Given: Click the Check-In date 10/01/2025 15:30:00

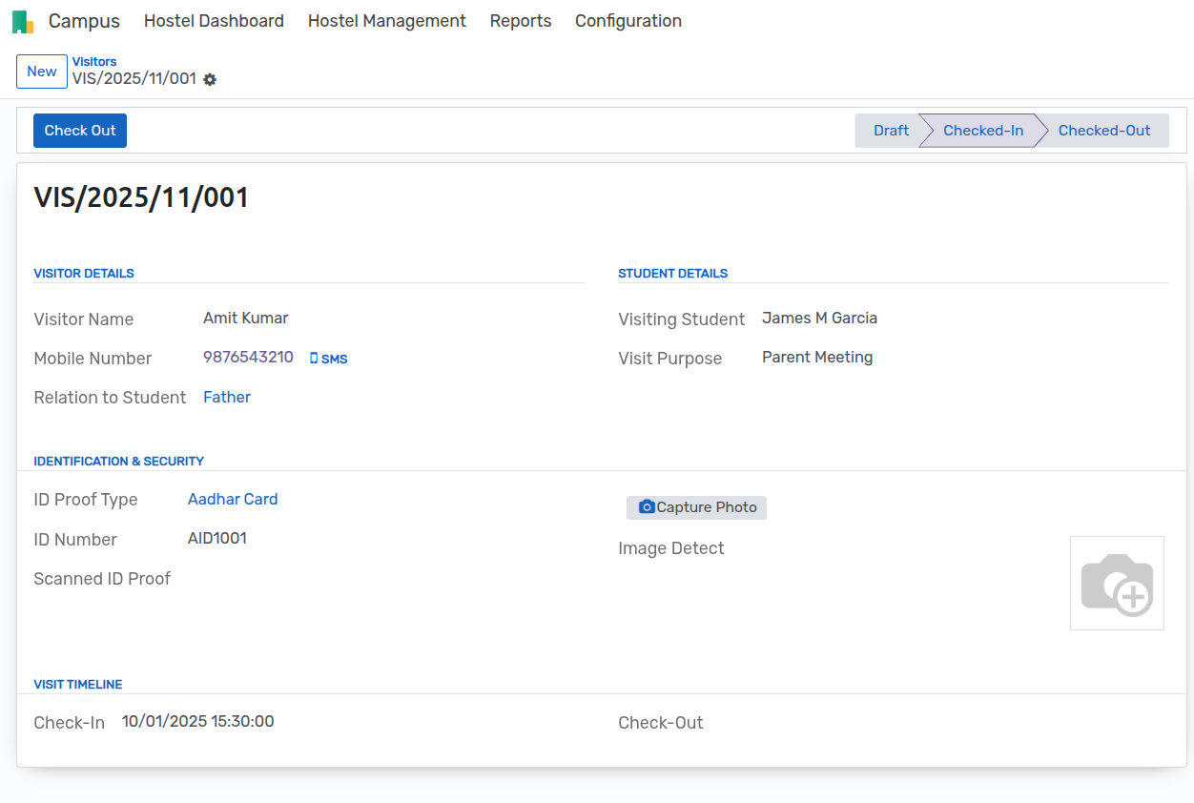Looking at the screenshot, I should (x=197, y=722).
